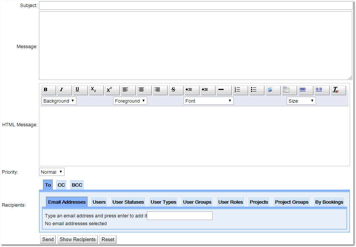Select the User Groups tab
The width and height of the screenshot is (356, 247).
point(197,202)
